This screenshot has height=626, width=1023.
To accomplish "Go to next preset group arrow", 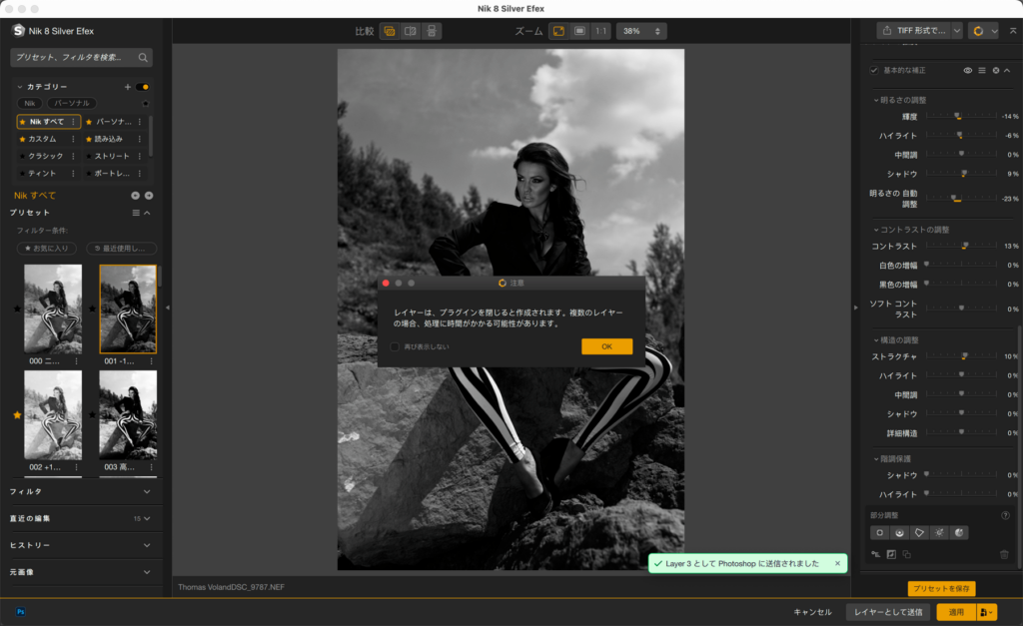I will (x=149, y=196).
